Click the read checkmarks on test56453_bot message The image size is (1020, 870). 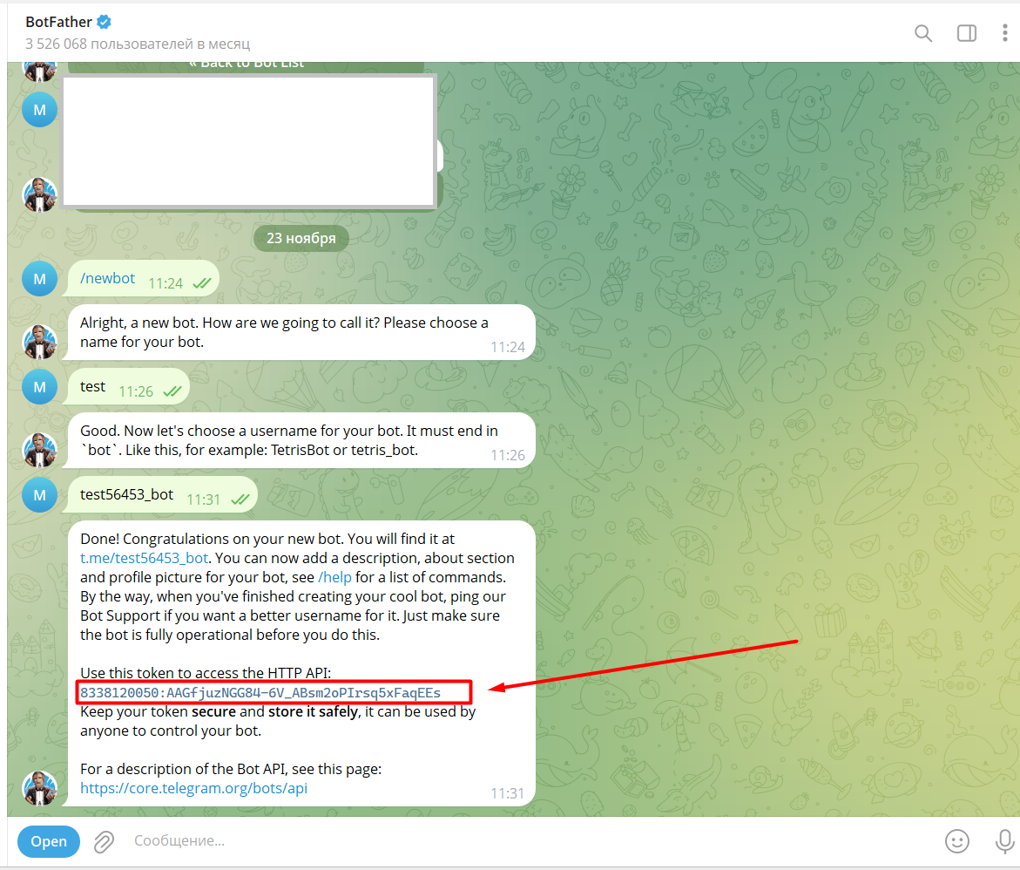coord(240,500)
